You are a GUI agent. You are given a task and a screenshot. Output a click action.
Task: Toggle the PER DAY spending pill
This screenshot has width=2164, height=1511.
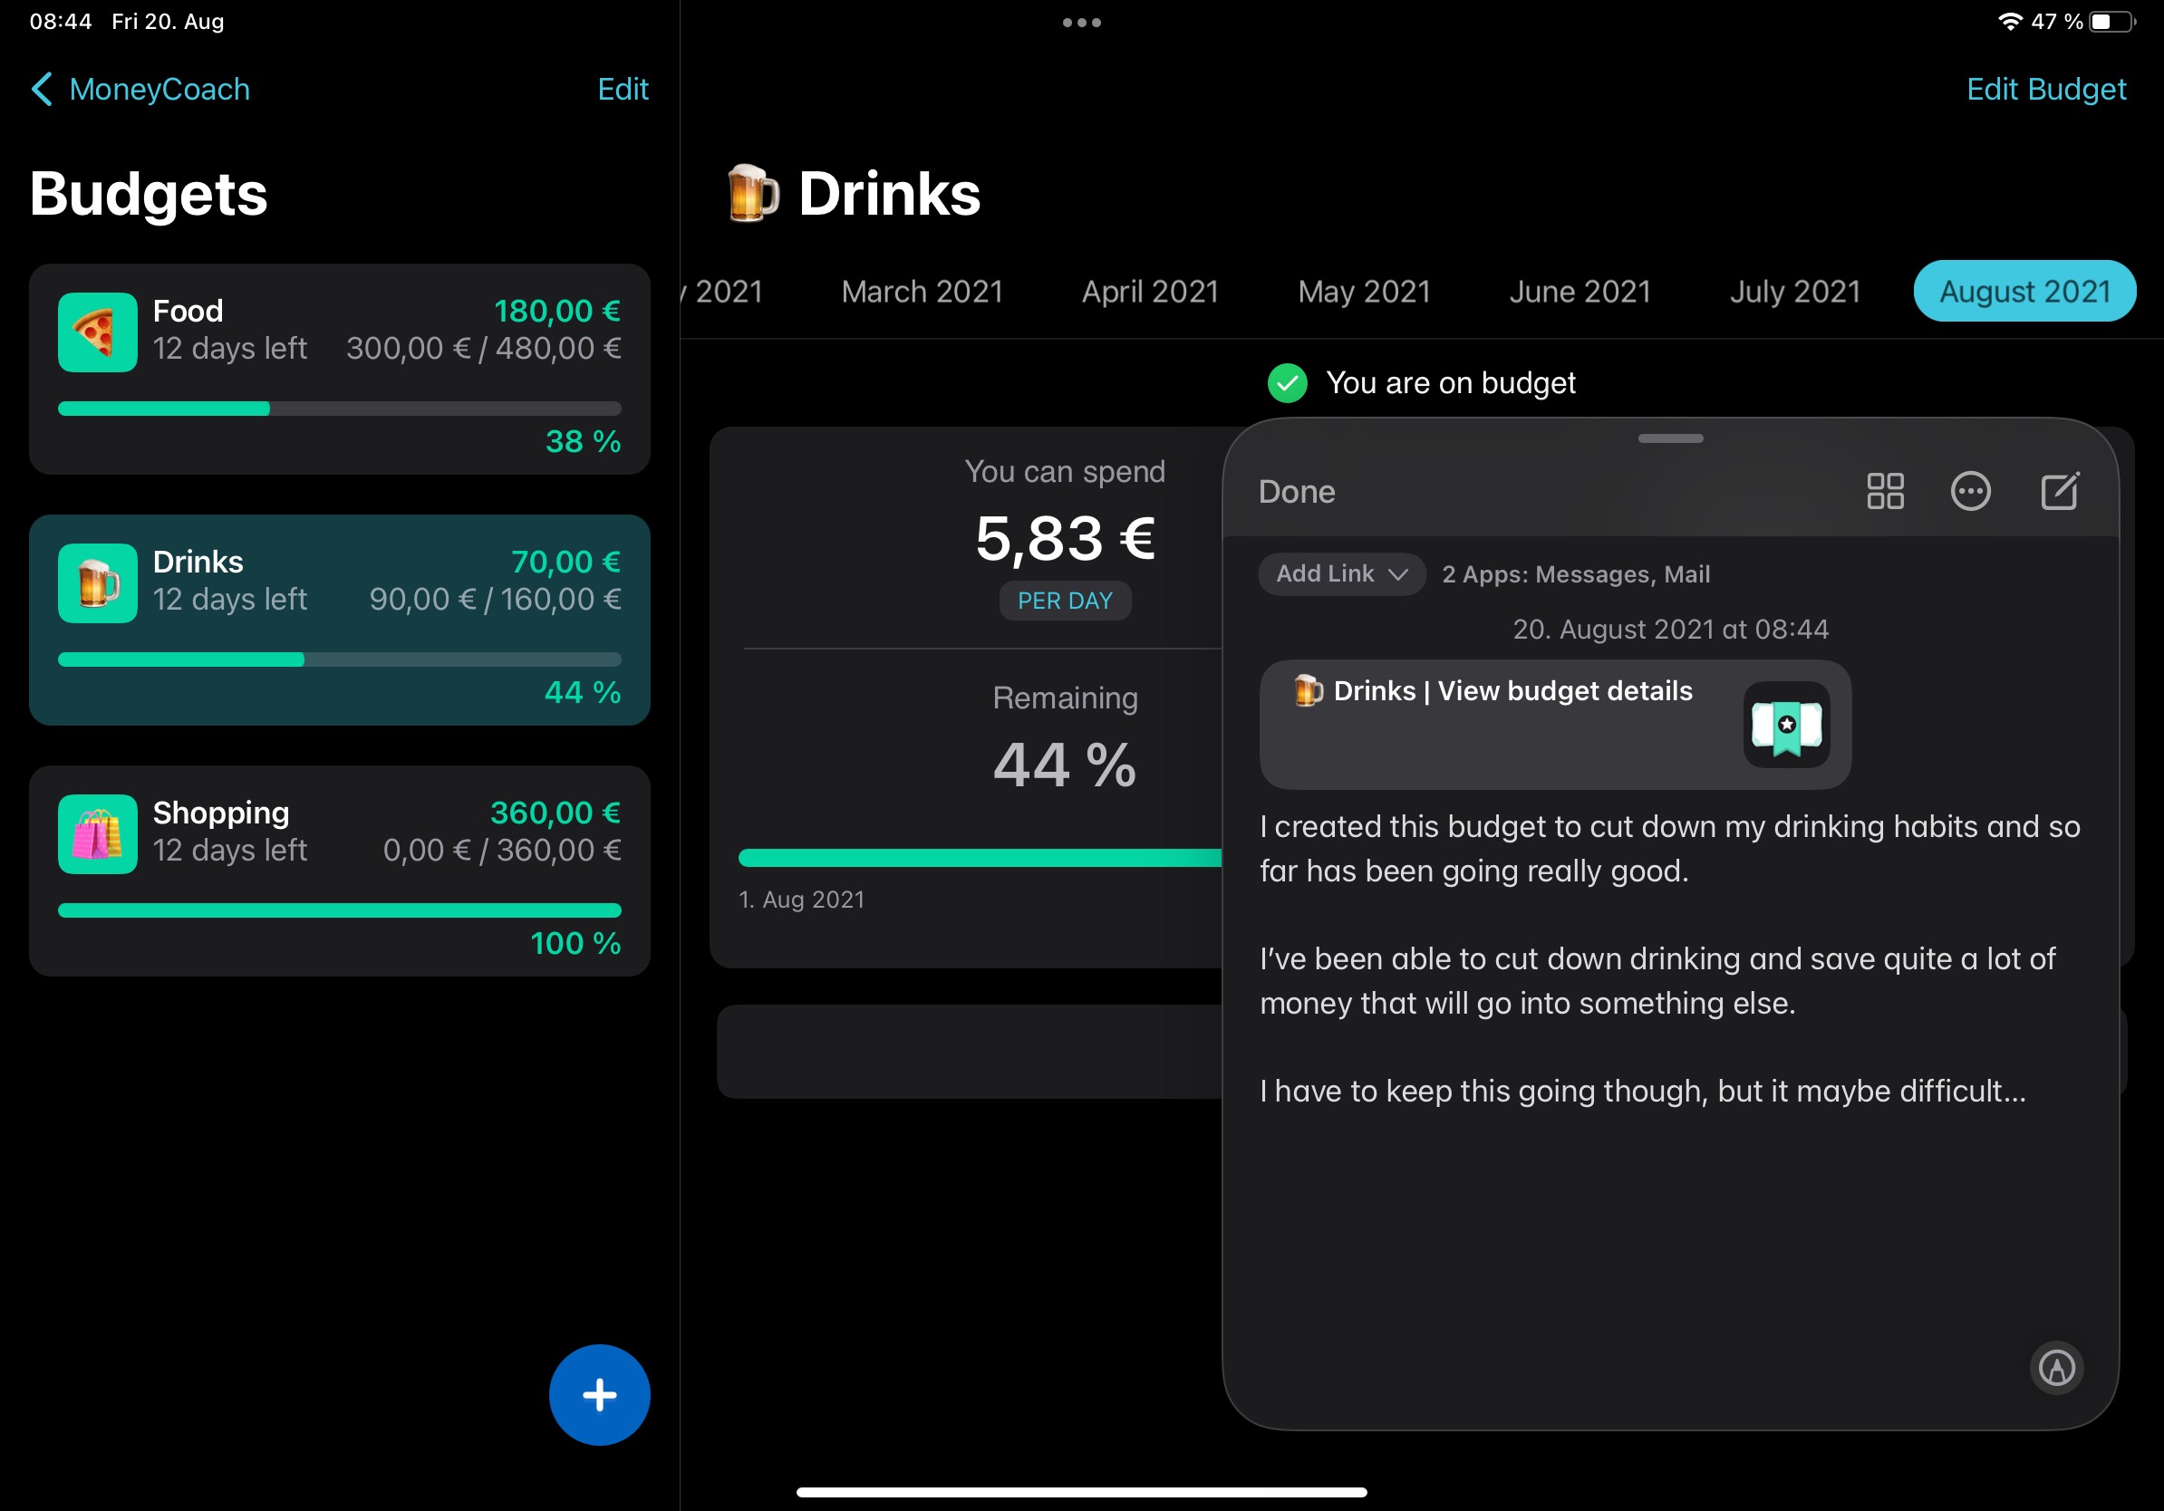[x=1064, y=601]
